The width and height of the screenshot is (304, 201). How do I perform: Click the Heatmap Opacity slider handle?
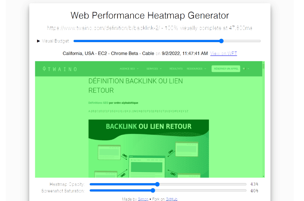click(157, 184)
